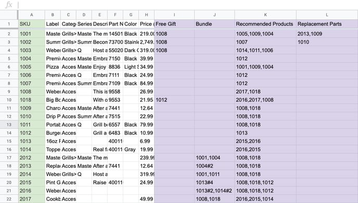358x203 pixels.
Task: Click the 'Bundle' header cell
Action: point(214,24)
